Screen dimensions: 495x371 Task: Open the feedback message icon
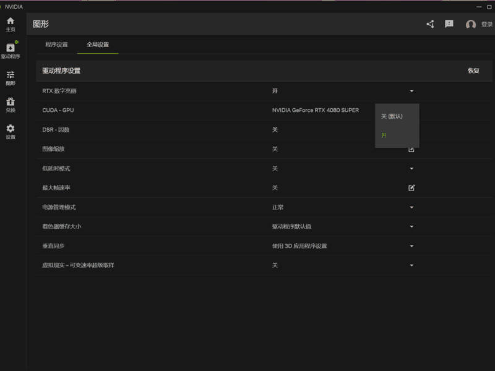point(449,24)
